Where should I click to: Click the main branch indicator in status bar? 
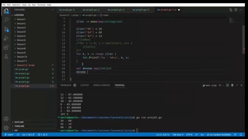point(9,135)
